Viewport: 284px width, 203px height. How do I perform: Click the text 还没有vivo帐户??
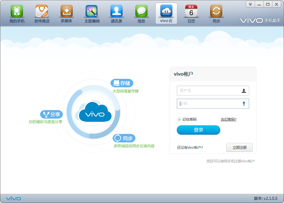click(190, 148)
